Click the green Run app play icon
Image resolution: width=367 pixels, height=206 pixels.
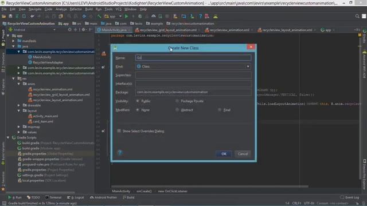click(126, 17)
